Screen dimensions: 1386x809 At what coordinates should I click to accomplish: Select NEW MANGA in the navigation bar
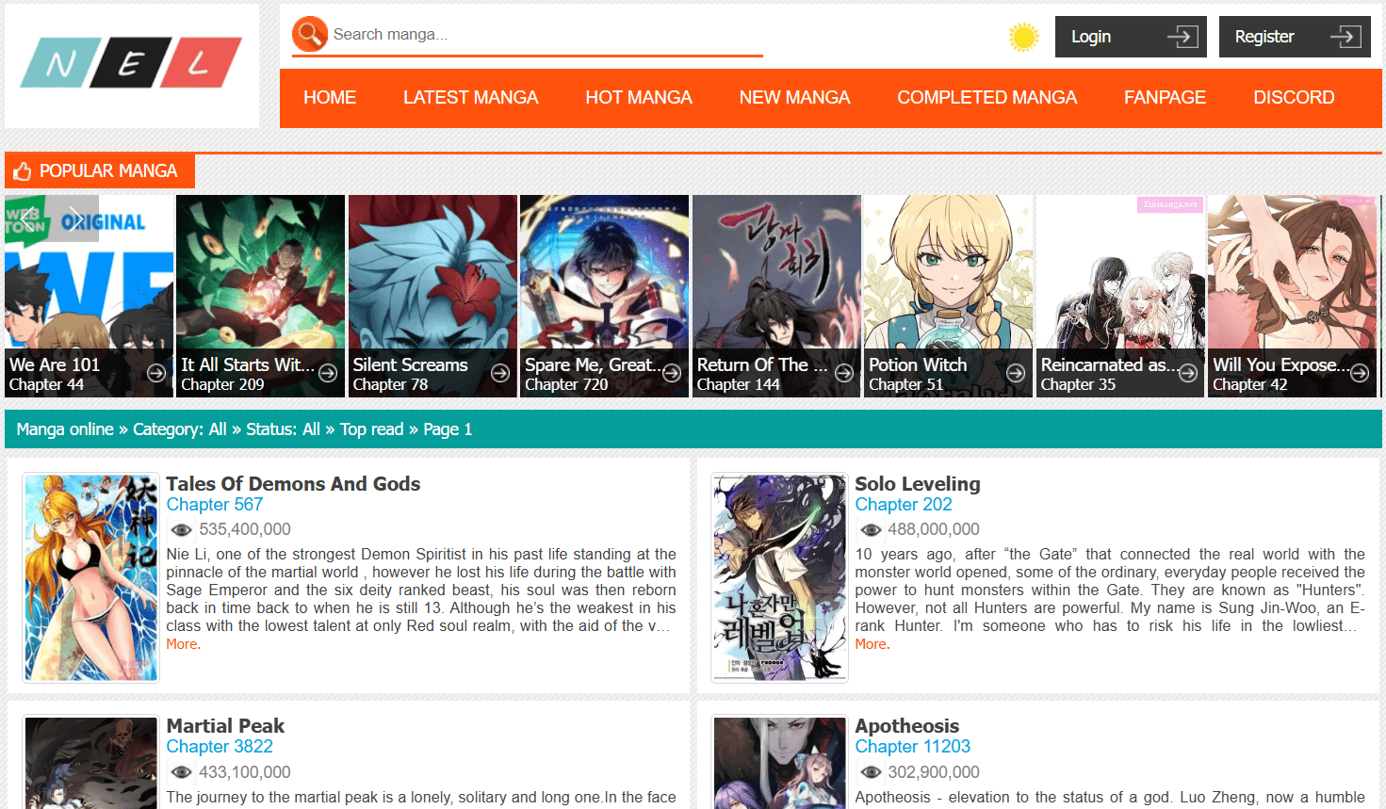[x=794, y=98]
